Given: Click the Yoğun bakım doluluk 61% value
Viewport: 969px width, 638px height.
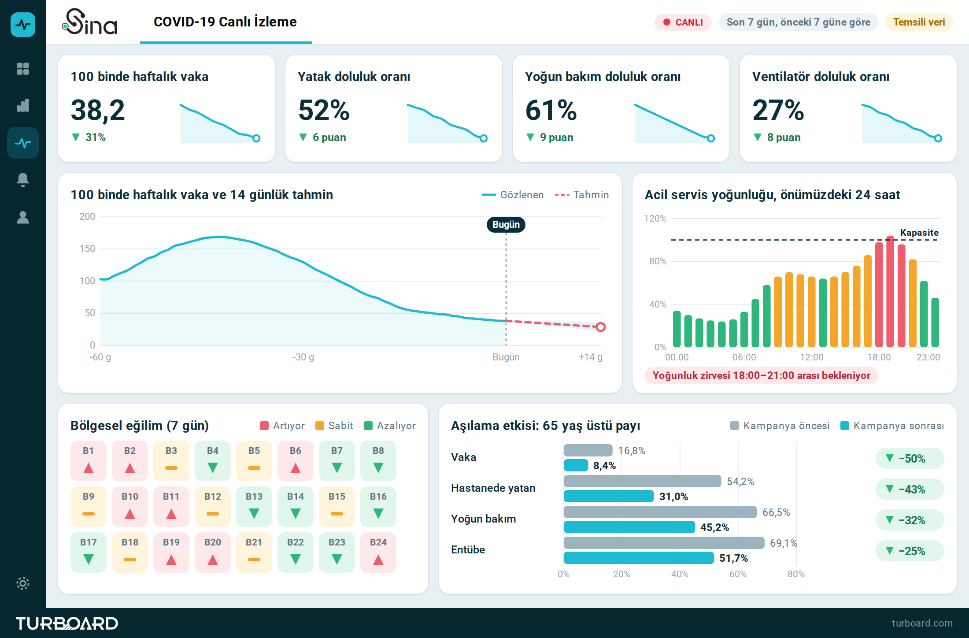Looking at the screenshot, I should pos(551,110).
